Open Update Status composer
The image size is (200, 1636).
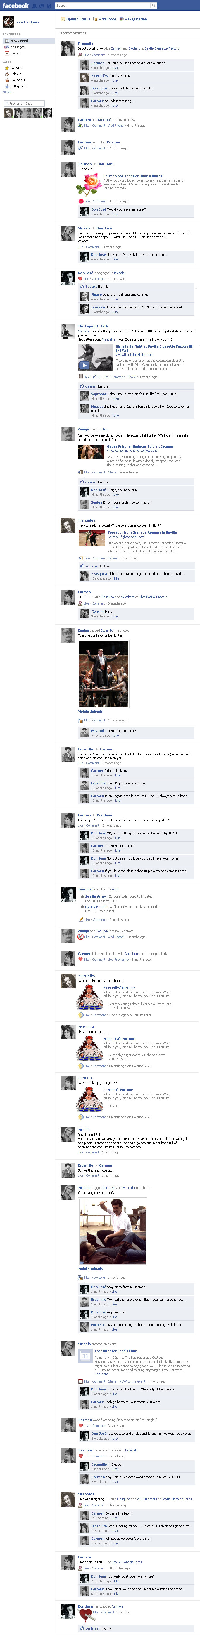77,19
